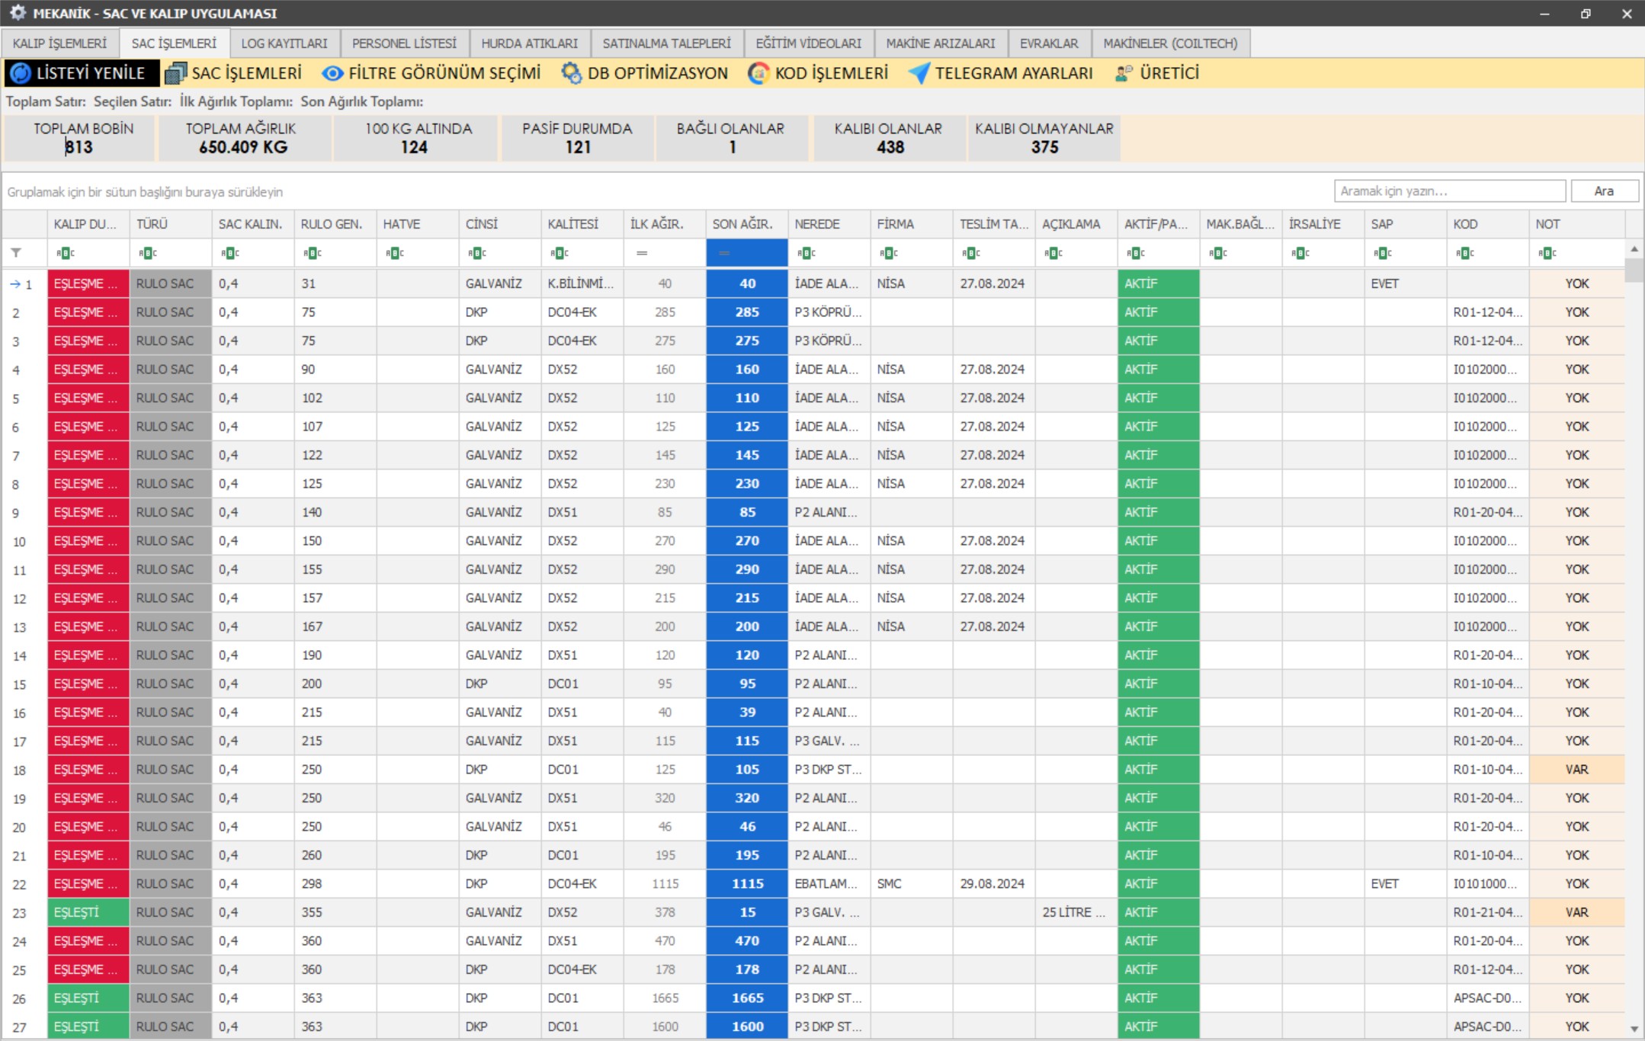The width and height of the screenshot is (1645, 1041).
Task: Open Telegram Ayarları paper-plane icon
Action: coord(919,73)
